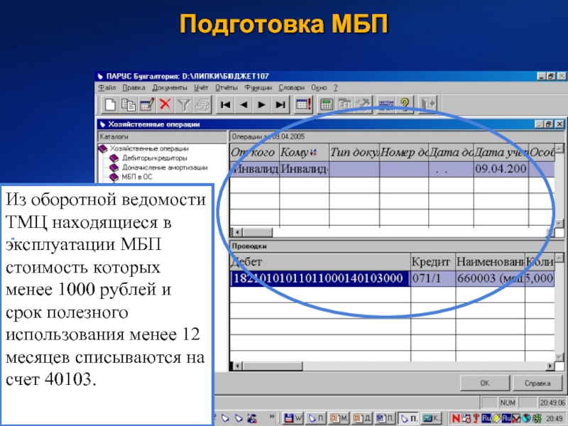Click right arrow of Проводки horizontal scrollbar
Viewport: 568px width, 426px height.
(550, 366)
